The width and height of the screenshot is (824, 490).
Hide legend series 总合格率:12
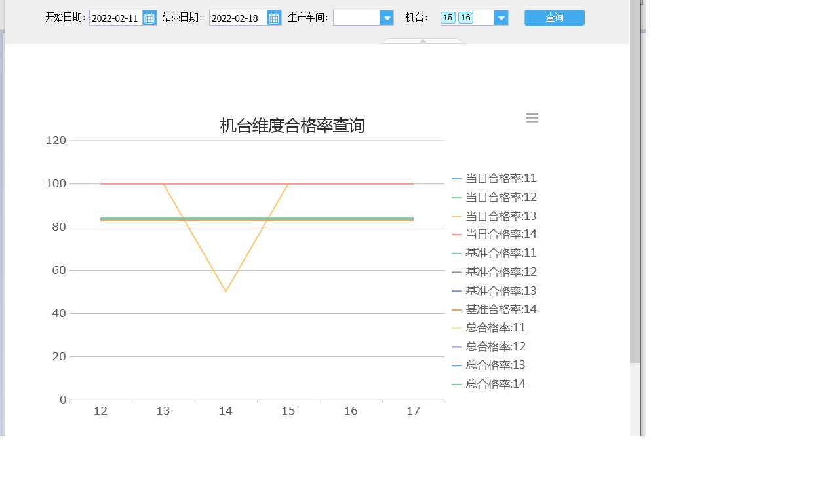[x=488, y=347]
